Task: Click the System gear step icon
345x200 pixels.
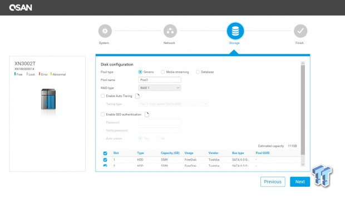Action: [x=105, y=31]
